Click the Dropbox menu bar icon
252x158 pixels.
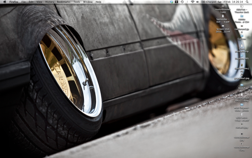[x=172, y=2]
